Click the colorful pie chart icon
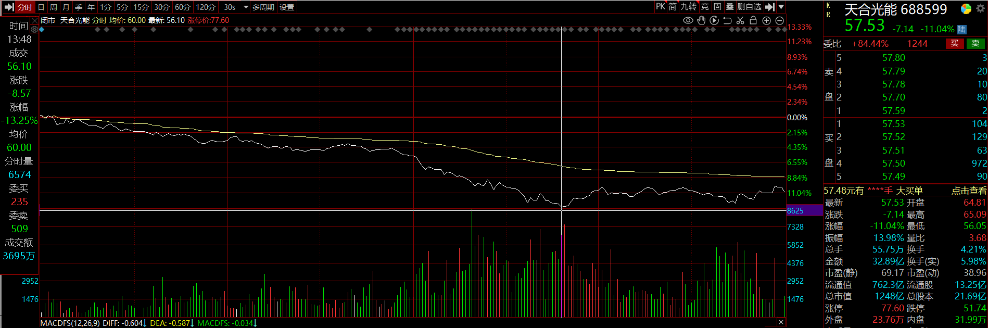Screen dimensions: 988x328 click(966, 9)
